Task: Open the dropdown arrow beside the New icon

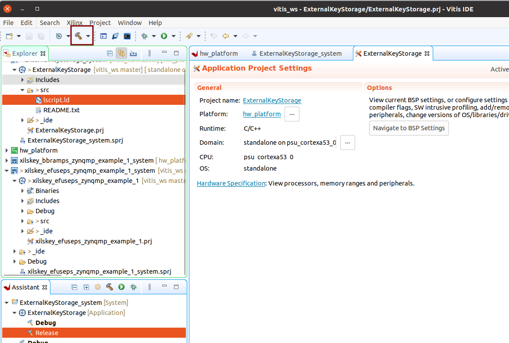Action: tap(19, 36)
